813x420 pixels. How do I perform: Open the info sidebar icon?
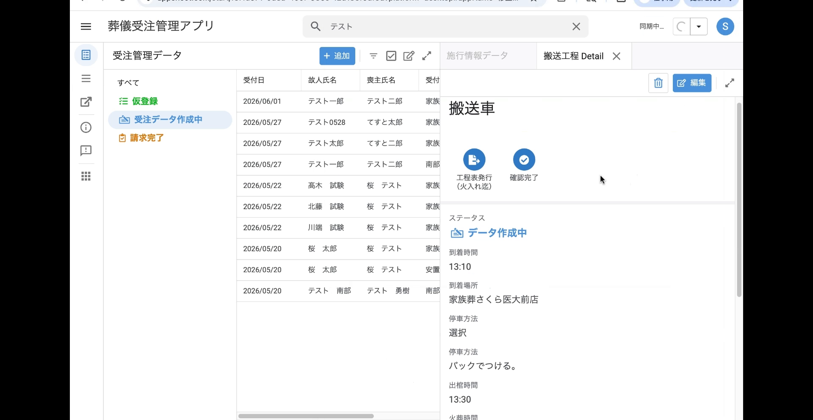86,127
